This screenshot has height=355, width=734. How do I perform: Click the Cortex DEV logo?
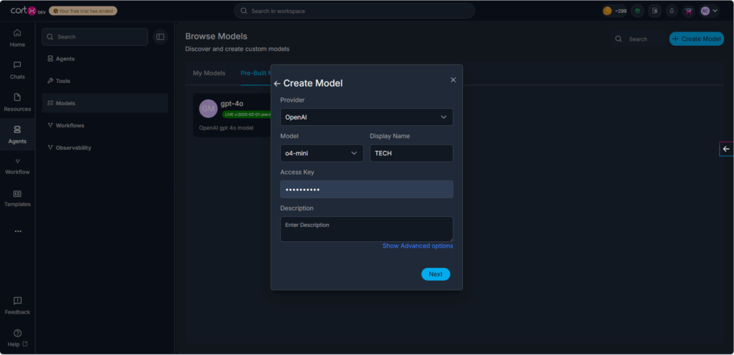28,11
